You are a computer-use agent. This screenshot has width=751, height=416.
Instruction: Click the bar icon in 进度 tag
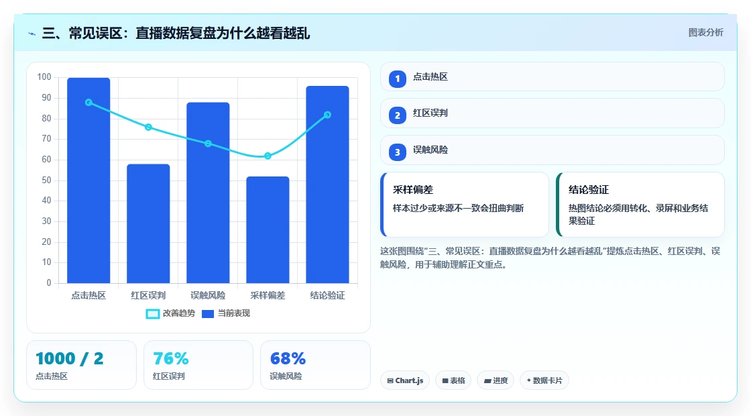click(487, 381)
